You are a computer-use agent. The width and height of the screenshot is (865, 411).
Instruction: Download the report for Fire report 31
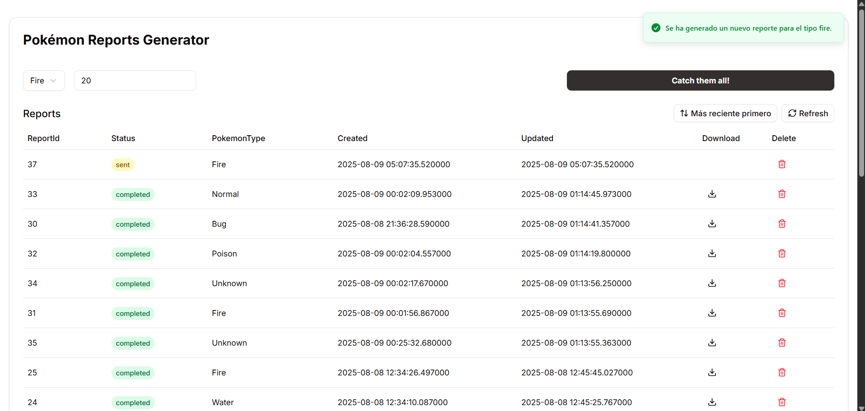(712, 313)
